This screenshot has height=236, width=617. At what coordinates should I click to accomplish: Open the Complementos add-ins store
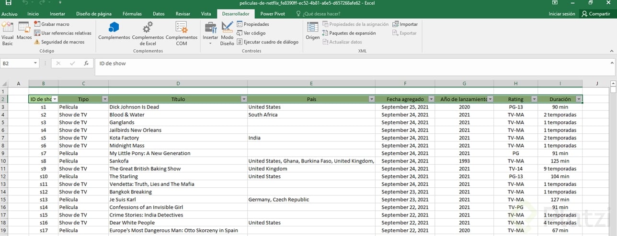(114, 31)
